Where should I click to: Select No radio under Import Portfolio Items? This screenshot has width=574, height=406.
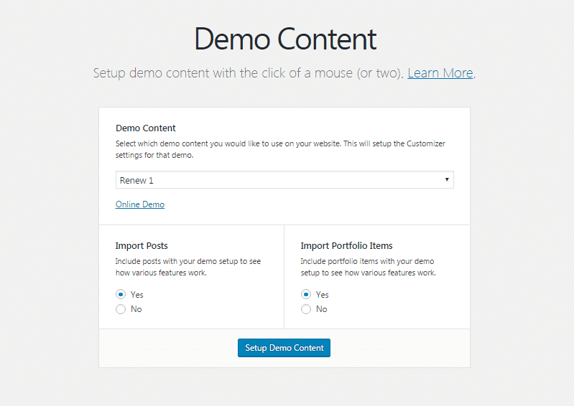306,309
